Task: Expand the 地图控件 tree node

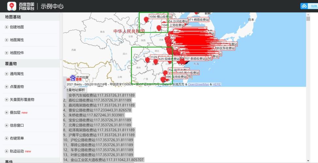Action: 7,53
